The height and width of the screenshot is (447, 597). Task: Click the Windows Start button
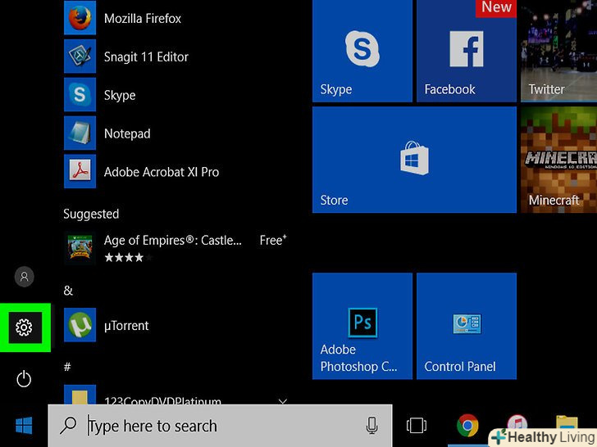(x=24, y=425)
